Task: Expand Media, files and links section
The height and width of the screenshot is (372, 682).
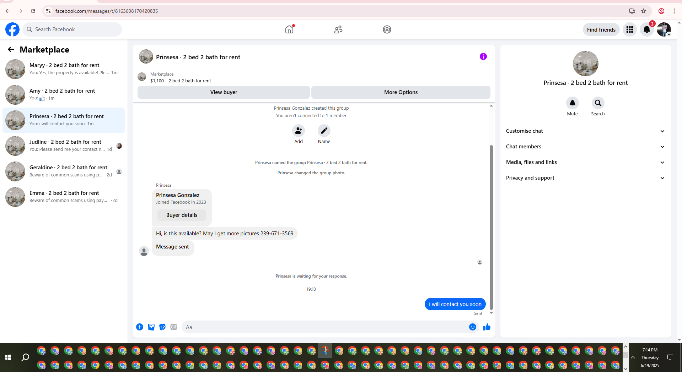Action: [585, 162]
